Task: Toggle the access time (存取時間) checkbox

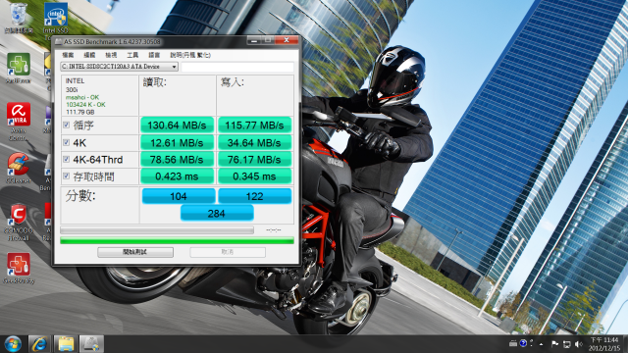Action: coord(66,176)
